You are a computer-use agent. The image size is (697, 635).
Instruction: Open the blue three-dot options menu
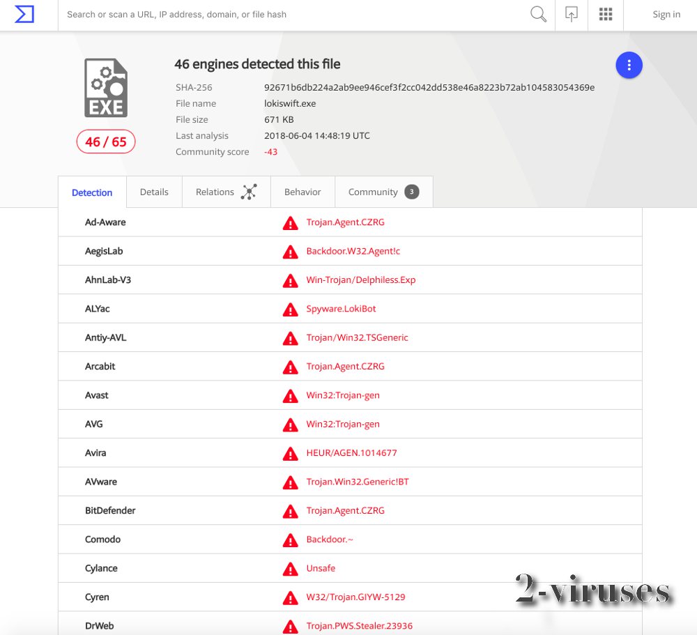point(629,64)
